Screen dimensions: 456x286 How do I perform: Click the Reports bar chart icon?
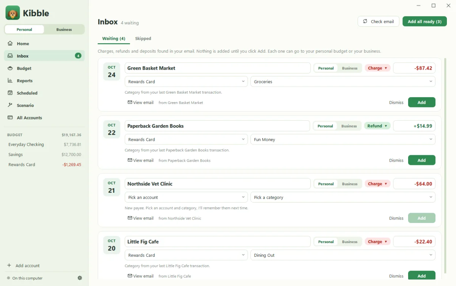[x=10, y=80]
